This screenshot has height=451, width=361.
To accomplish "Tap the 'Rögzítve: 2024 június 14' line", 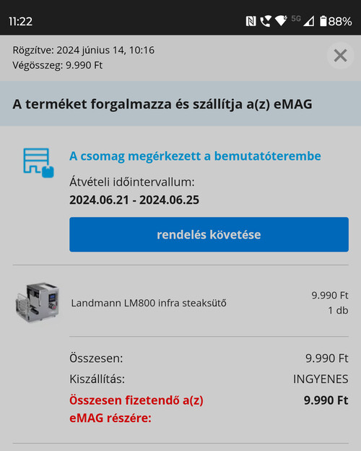I will coord(84,50).
